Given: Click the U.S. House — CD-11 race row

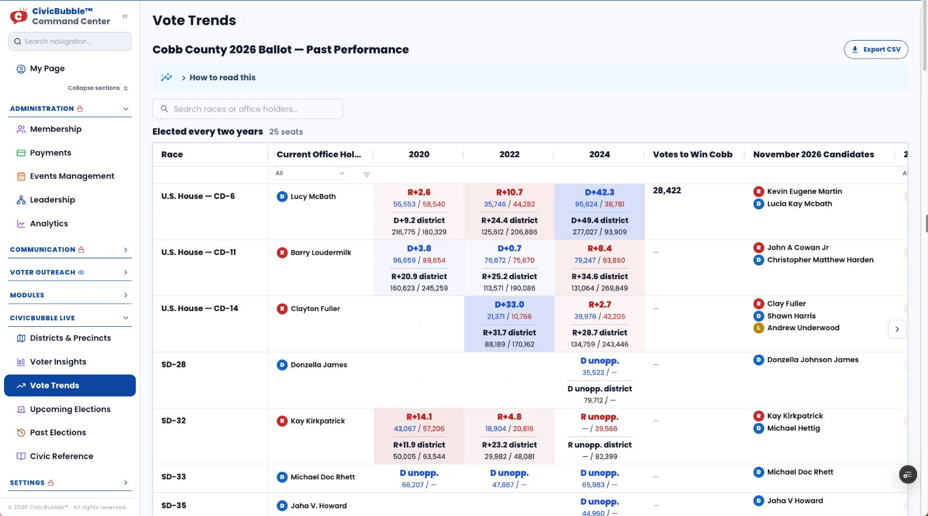Looking at the screenshot, I should click(x=198, y=252).
